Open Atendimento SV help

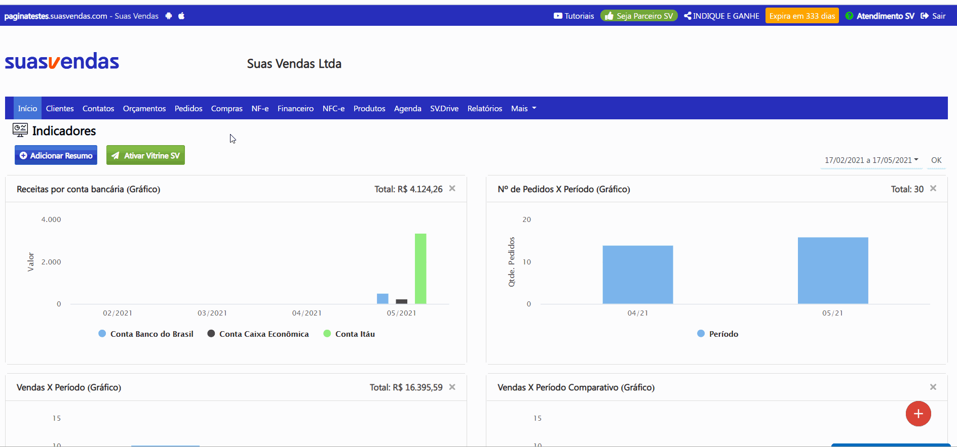[x=880, y=16]
